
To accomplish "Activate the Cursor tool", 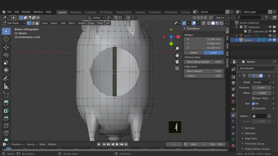I will pyautogui.click(x=6, y=39).
